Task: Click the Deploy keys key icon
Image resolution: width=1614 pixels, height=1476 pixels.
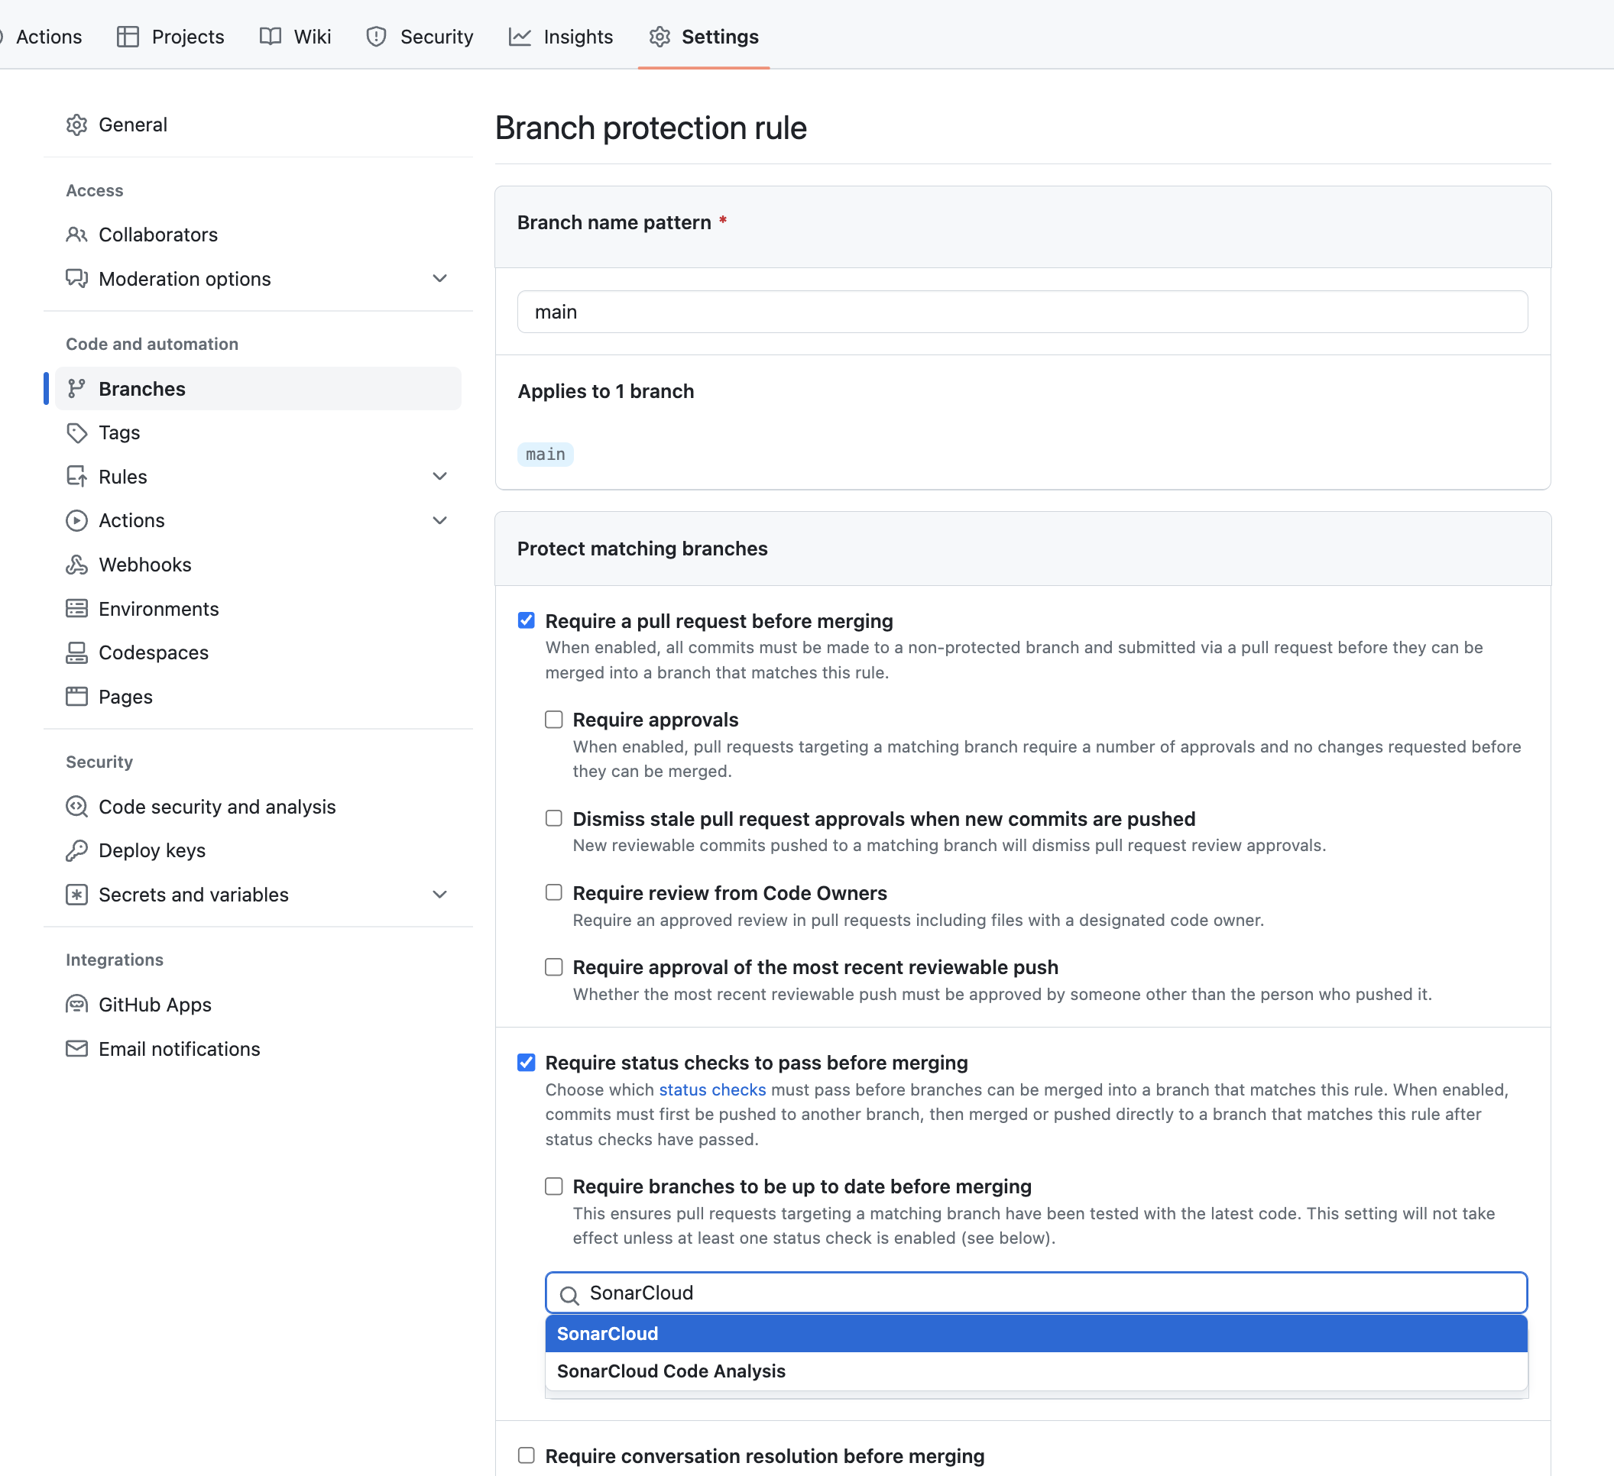Action: click(77, 850)
